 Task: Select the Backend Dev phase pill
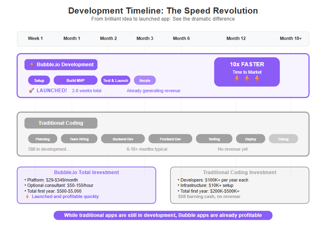(x=123, y=139)
